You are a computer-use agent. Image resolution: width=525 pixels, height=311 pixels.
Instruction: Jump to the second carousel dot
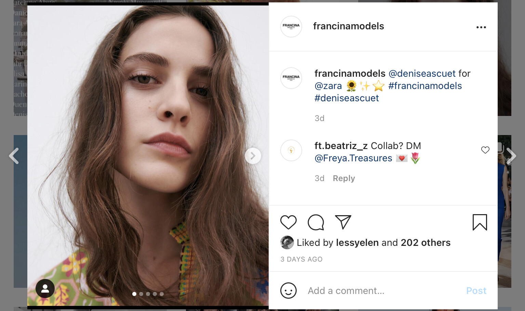pyautogui.click(x=141, y=294)
